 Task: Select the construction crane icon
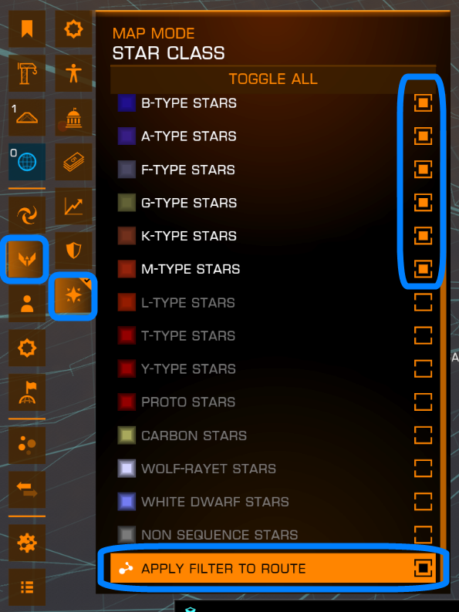27,73
